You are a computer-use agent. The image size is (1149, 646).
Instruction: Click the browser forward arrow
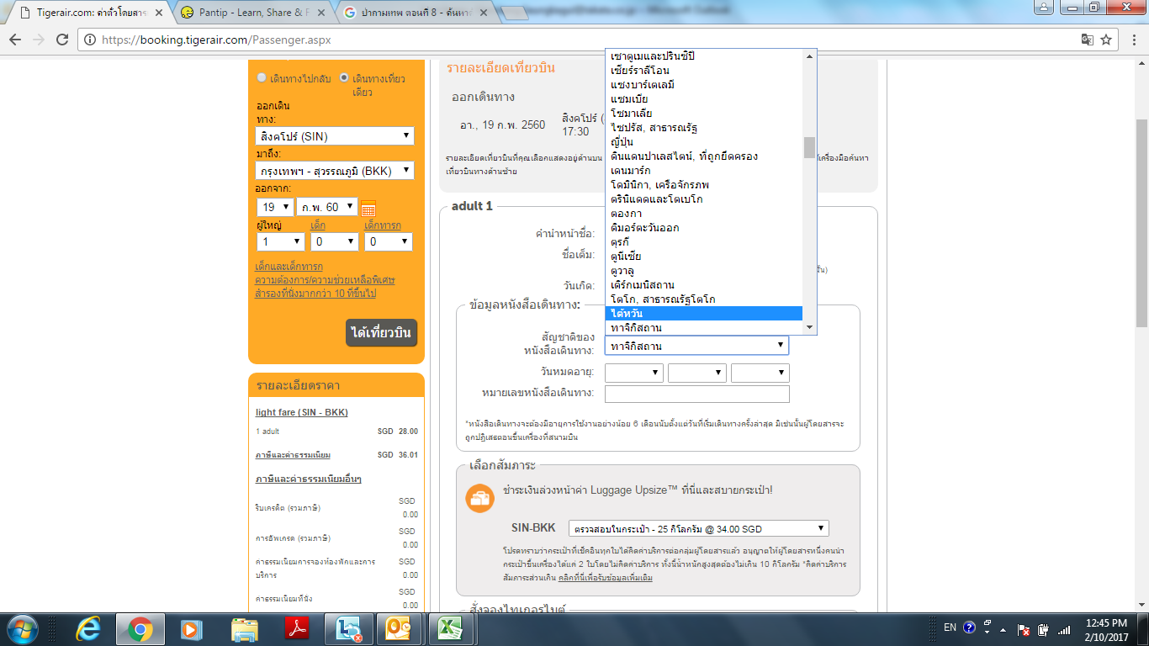39,39
